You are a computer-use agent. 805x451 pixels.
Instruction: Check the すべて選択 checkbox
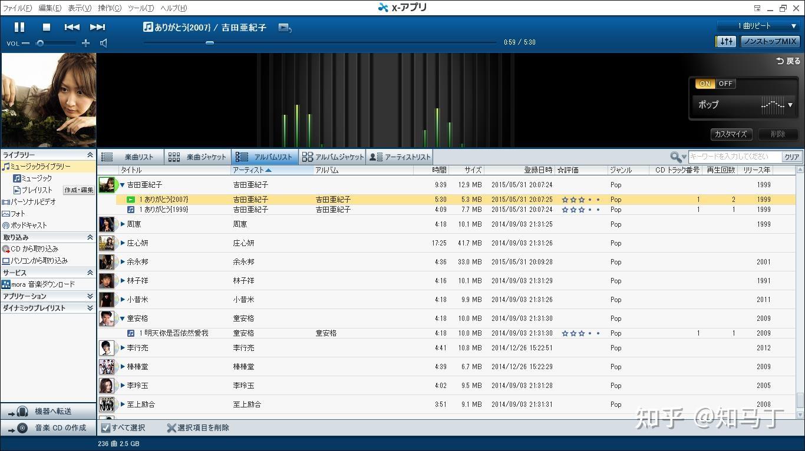point(105,428)
